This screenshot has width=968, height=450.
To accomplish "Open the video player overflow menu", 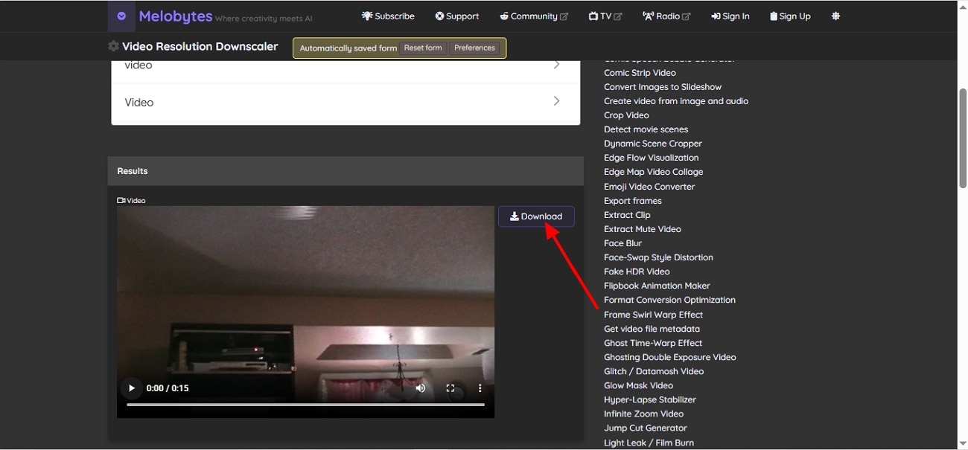I will (480, 388).
